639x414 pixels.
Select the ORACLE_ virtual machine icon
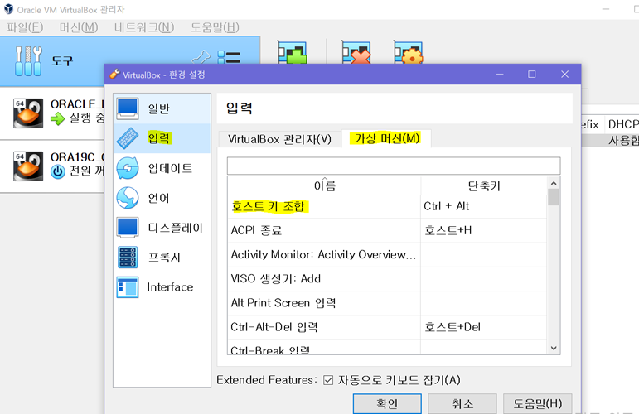point(28,113)
